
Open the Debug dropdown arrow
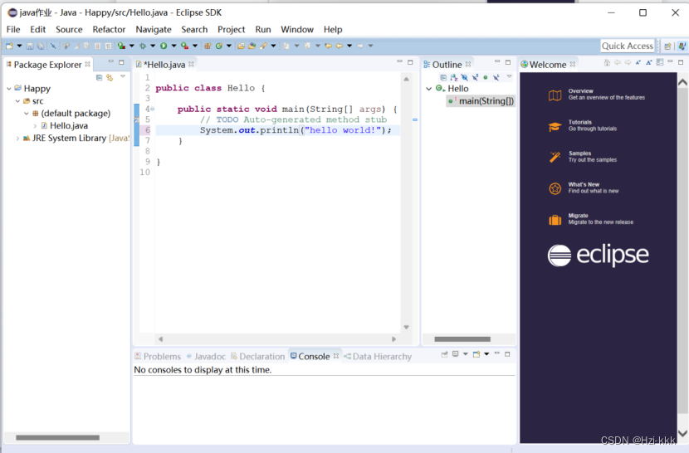pos(153,46)
